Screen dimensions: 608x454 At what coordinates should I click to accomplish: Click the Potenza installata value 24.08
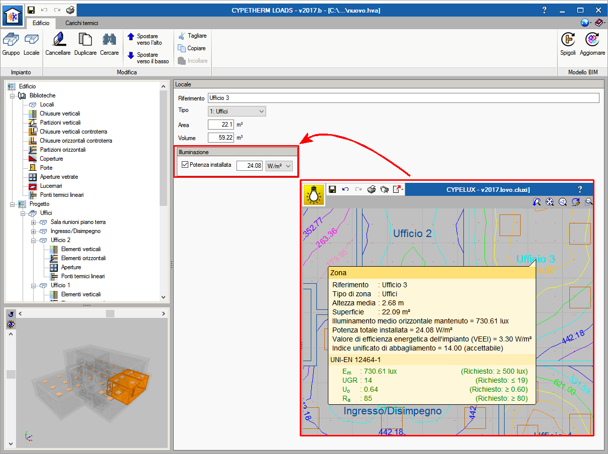pos(250,166)
